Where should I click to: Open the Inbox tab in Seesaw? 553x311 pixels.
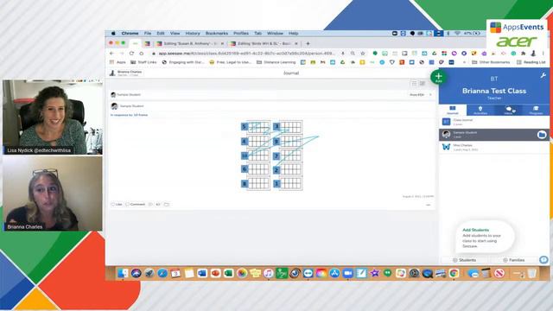click(508, 110)
